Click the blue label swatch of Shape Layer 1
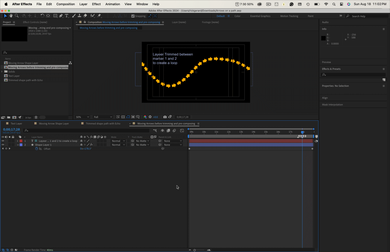 point(21,145)
